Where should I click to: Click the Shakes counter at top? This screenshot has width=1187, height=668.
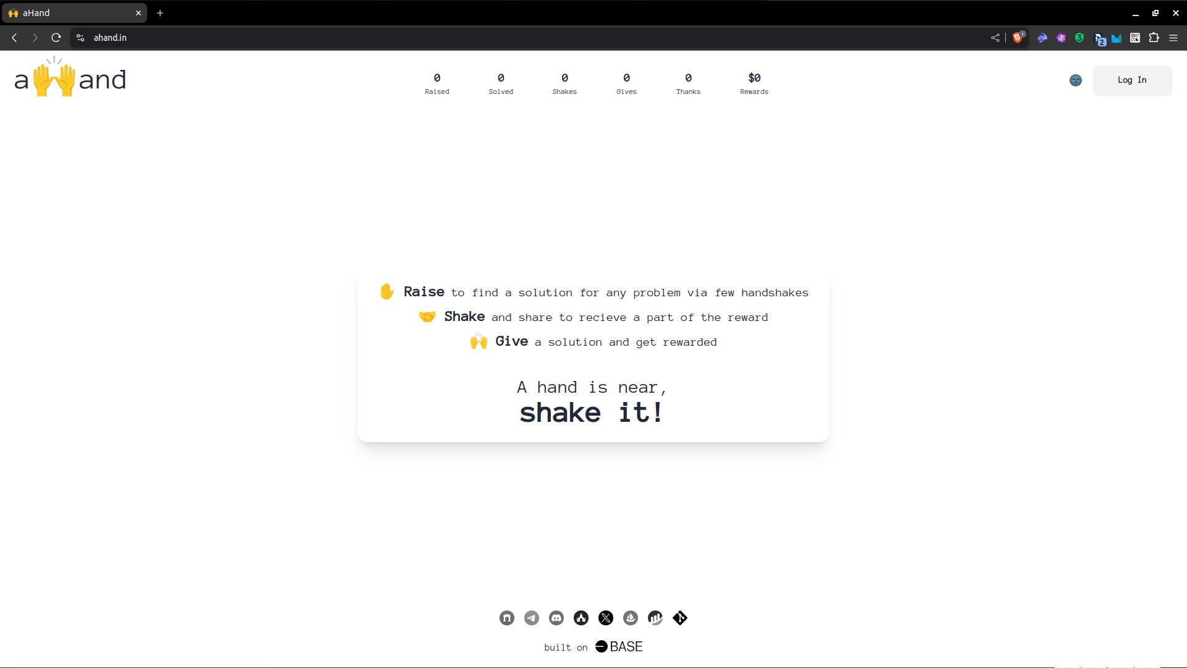pos(565,83)
